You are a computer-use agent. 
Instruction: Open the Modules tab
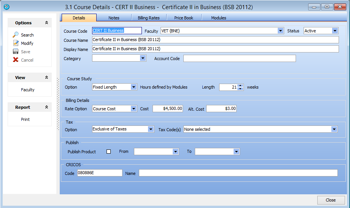pyautogui.click(x=218, y=18)
